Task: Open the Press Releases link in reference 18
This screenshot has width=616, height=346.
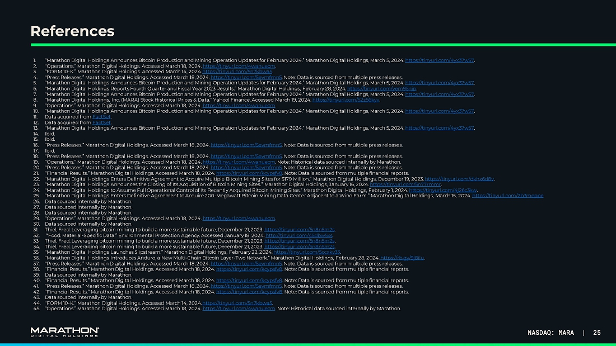Action: point(246,157)
